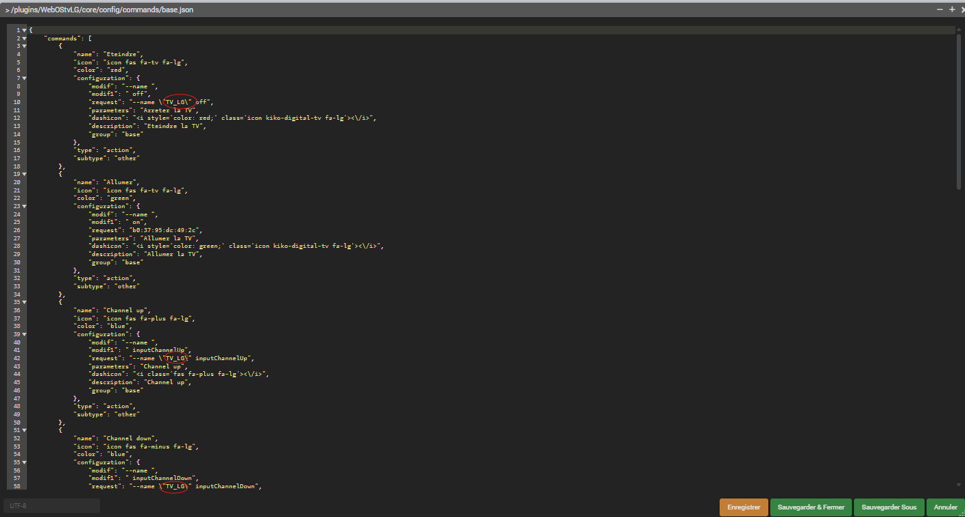
Task: Click the "icon": "icon fas fa-minus fa-lg" line
Action: click(x=137, y=446)
